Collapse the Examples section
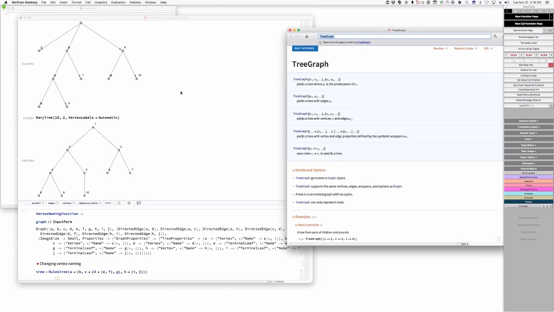The height and width of the screenshot is (312, 554). [x=293, y=217]
